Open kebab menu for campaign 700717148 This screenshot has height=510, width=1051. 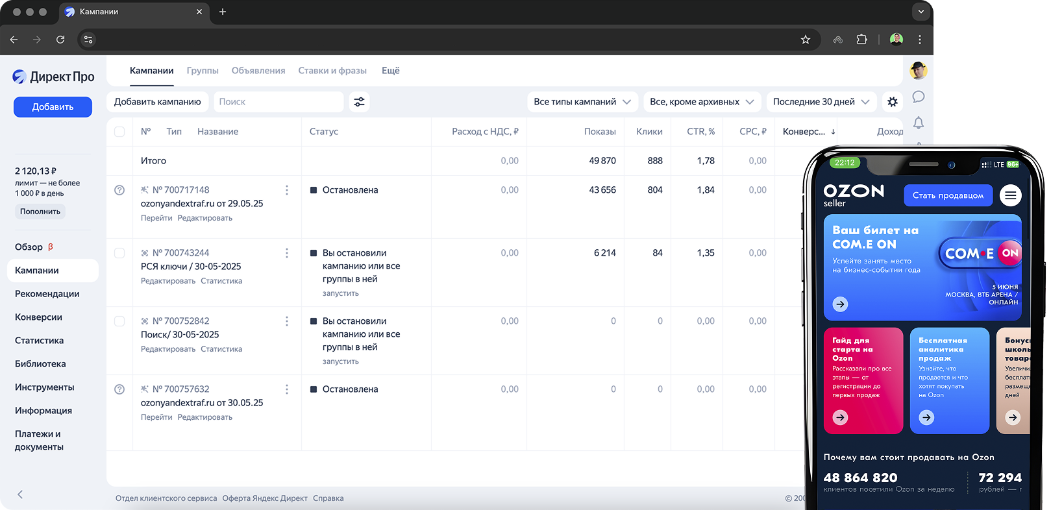[x=287, y=190]
